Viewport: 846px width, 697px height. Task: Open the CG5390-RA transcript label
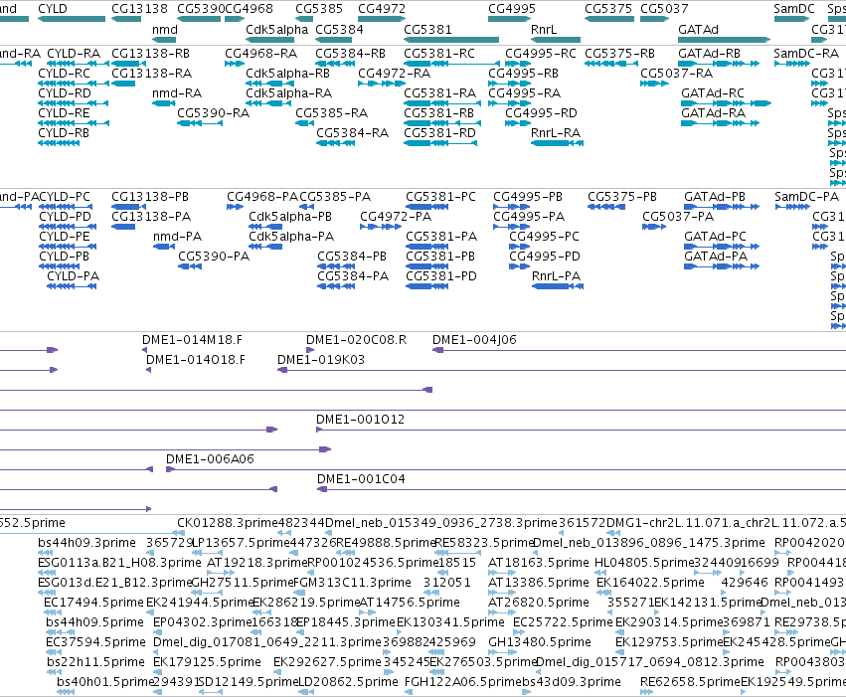pyautogui.click(x=213, y=113)
